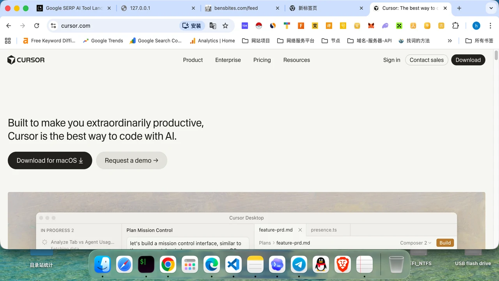Screen dimensions: 499x281
Task: Expand the 所有书签 all bookmarks folder
Action: coord(480,41)
